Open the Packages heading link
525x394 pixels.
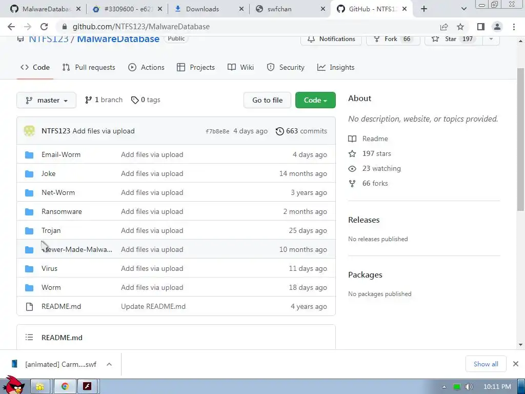click(365, 275)
